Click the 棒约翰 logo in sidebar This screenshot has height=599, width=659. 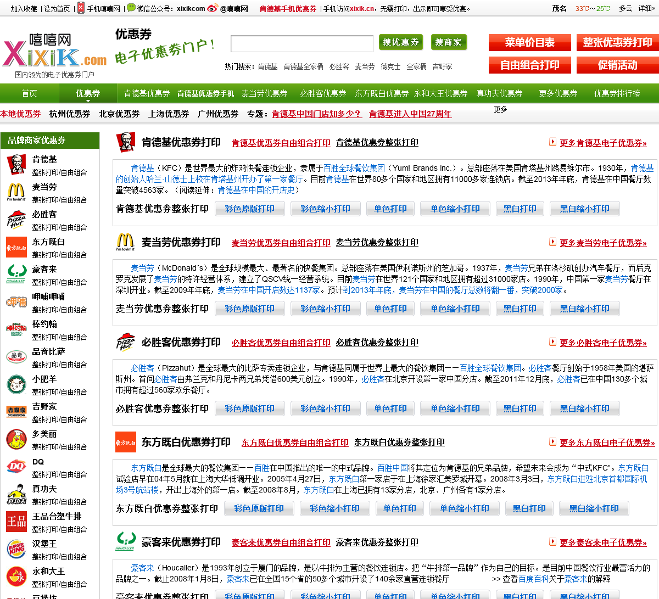tap(16, 329)
